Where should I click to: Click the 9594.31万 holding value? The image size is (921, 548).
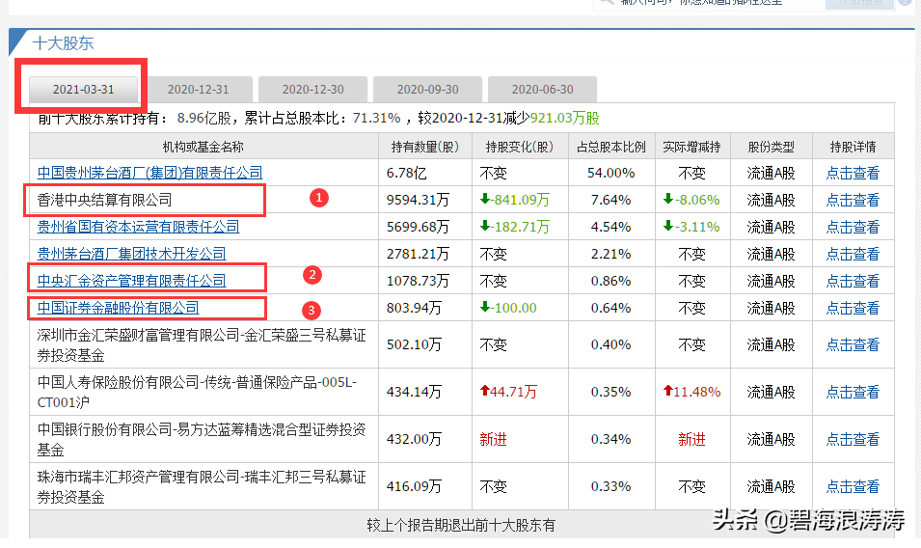tap(418, 200)
